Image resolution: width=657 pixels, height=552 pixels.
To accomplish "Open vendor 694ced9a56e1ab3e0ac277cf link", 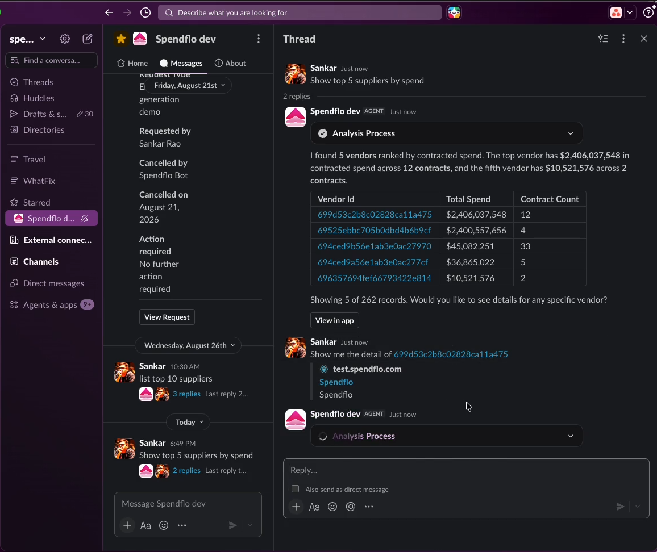I will tap(373, 262).
